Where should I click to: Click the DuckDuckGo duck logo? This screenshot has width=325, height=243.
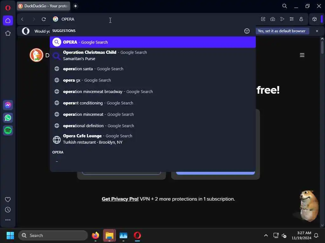[x=36, y=55]
